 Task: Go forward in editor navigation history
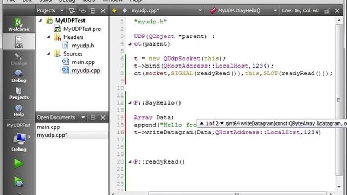click(x=125, y=10)
